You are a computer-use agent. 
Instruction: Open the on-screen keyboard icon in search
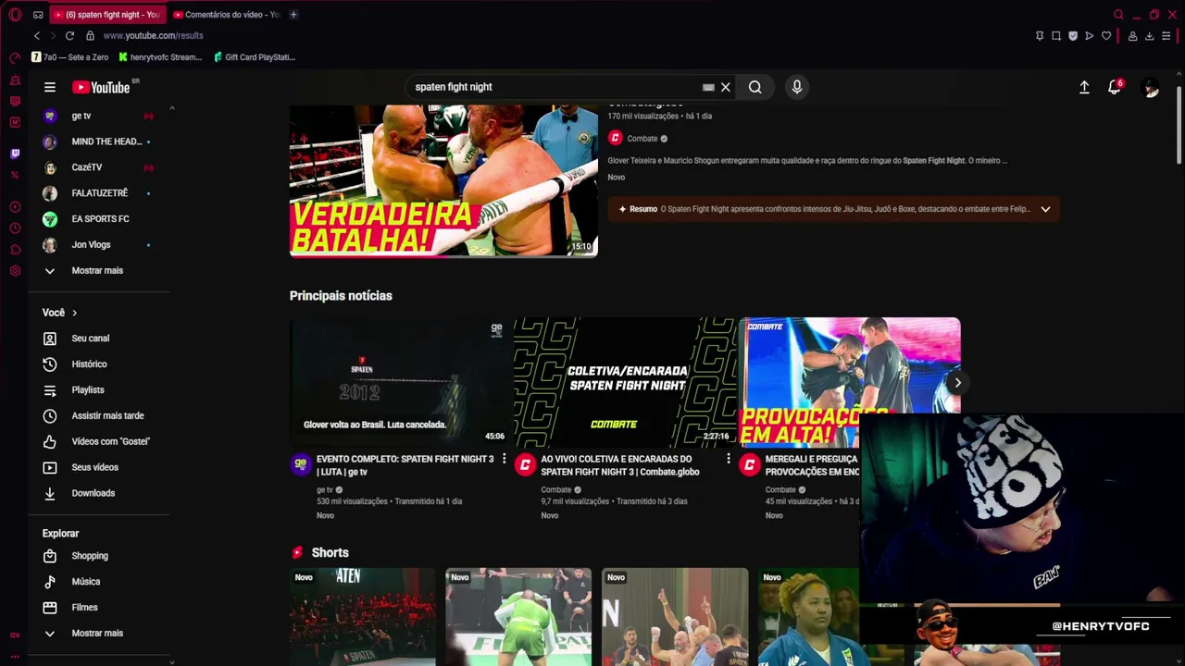pyautogui.click(x=708, y=87)
